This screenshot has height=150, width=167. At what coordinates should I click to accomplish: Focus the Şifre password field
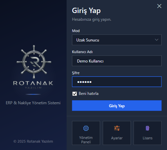[x=117, y=82]
